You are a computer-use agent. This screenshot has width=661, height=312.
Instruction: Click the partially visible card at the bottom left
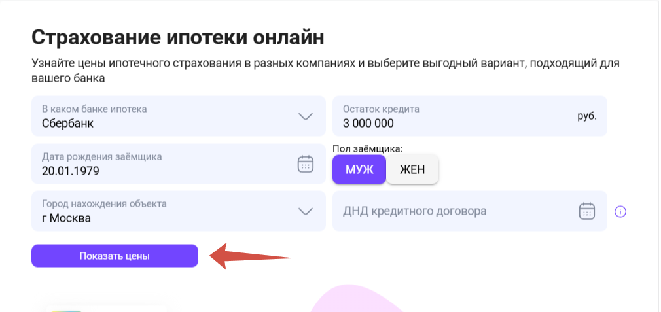pyautogui.click(x=107, y=308)
